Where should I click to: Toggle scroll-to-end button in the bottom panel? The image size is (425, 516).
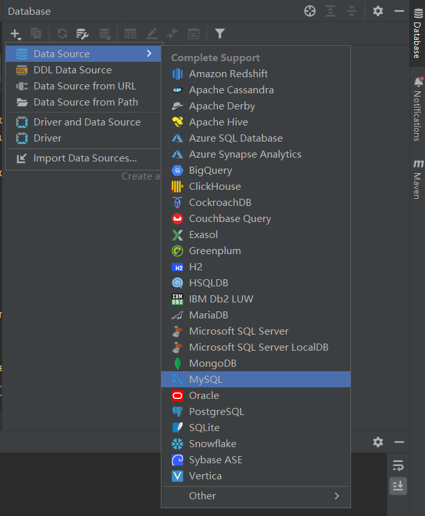(x=398, y=486)
